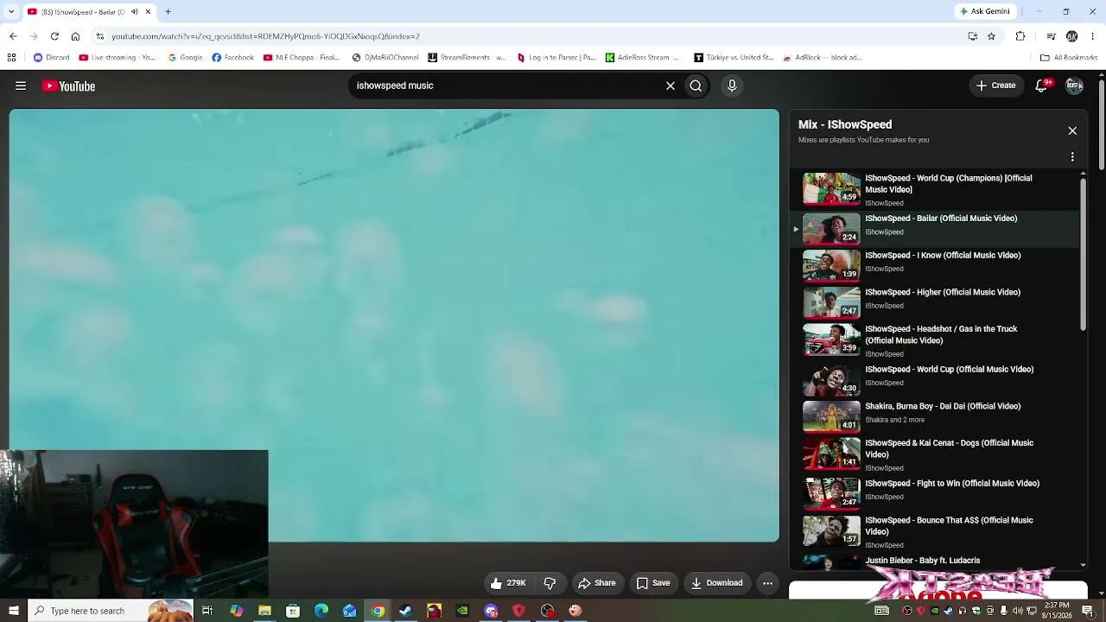View site information in the address bar
This screenshot has height=622, width=1106.
(99, 36)
